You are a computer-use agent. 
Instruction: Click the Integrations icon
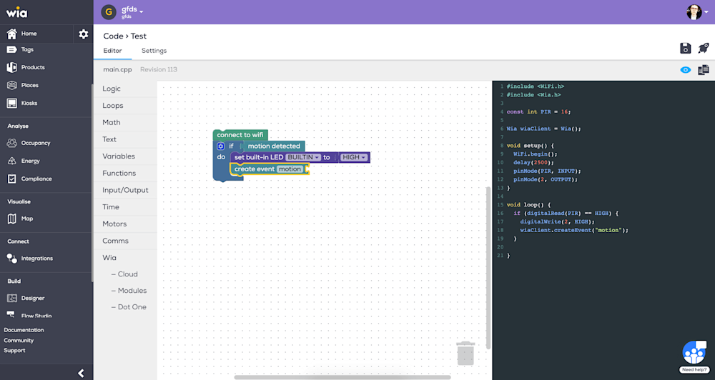12,259
